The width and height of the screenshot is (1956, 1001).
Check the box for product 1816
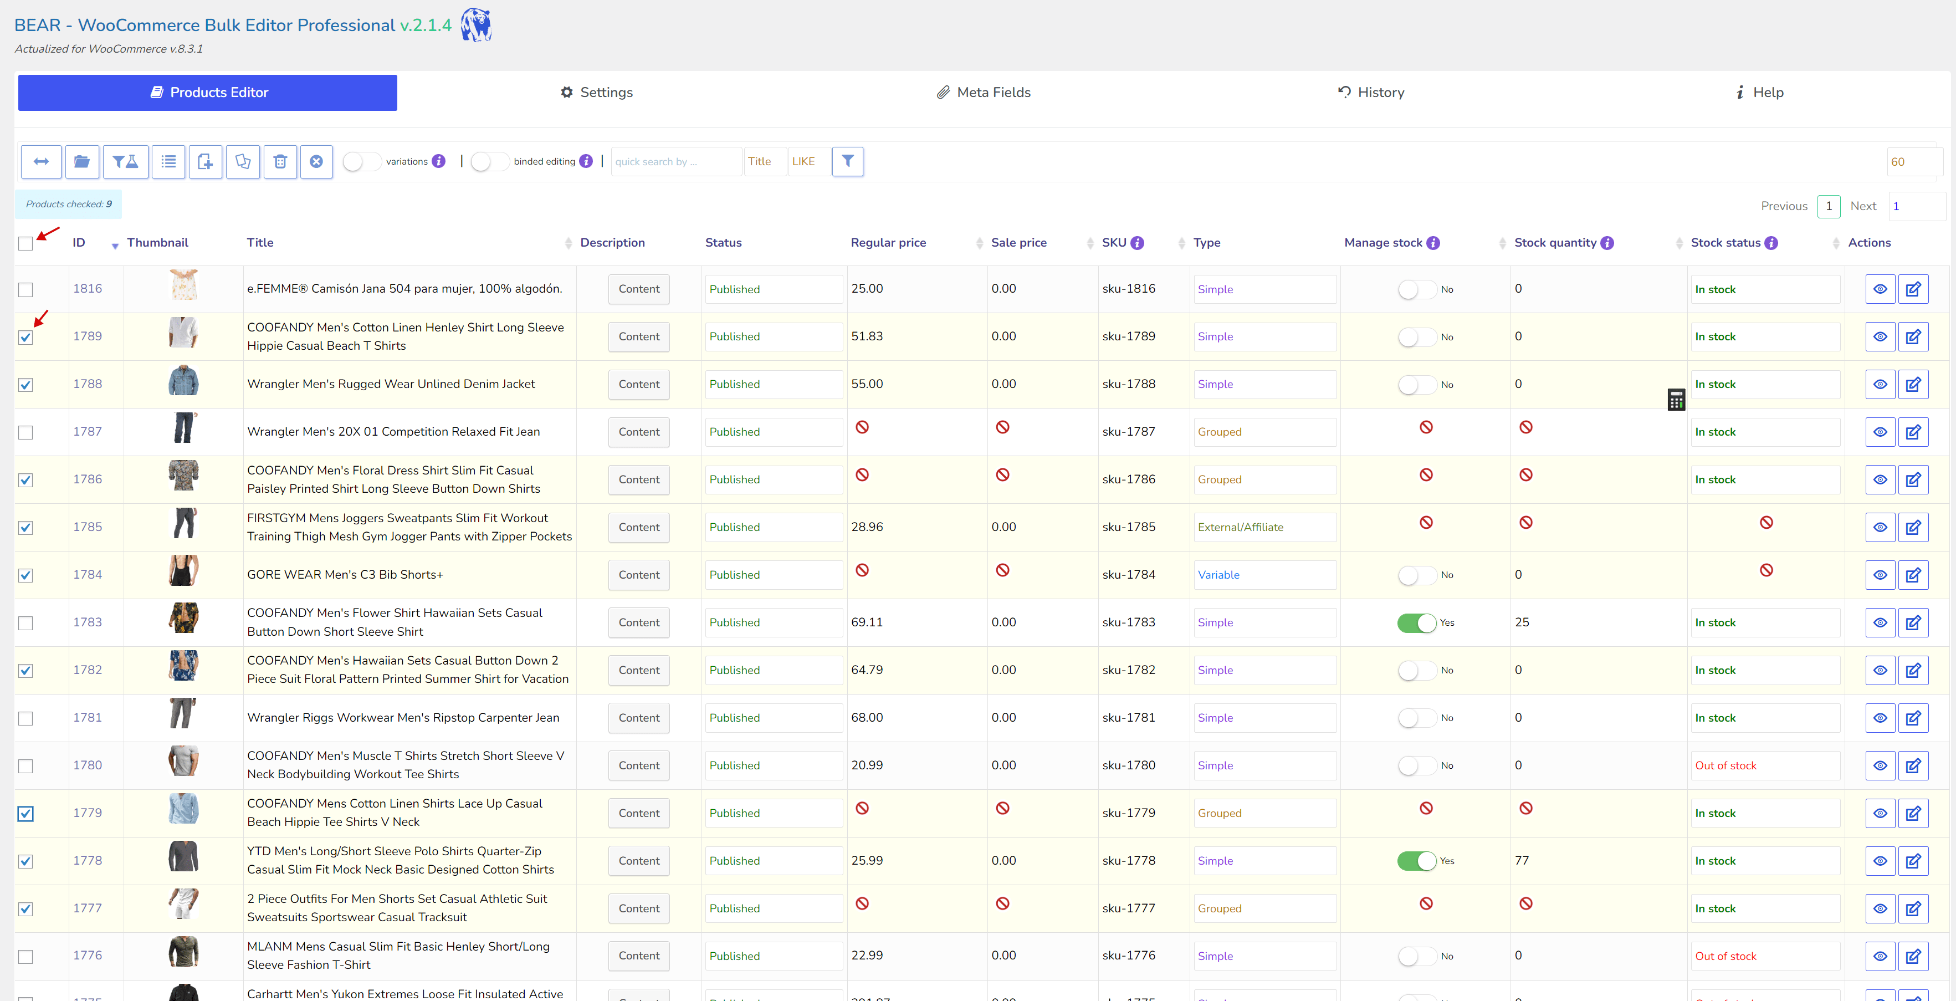(x=26, y=289)
